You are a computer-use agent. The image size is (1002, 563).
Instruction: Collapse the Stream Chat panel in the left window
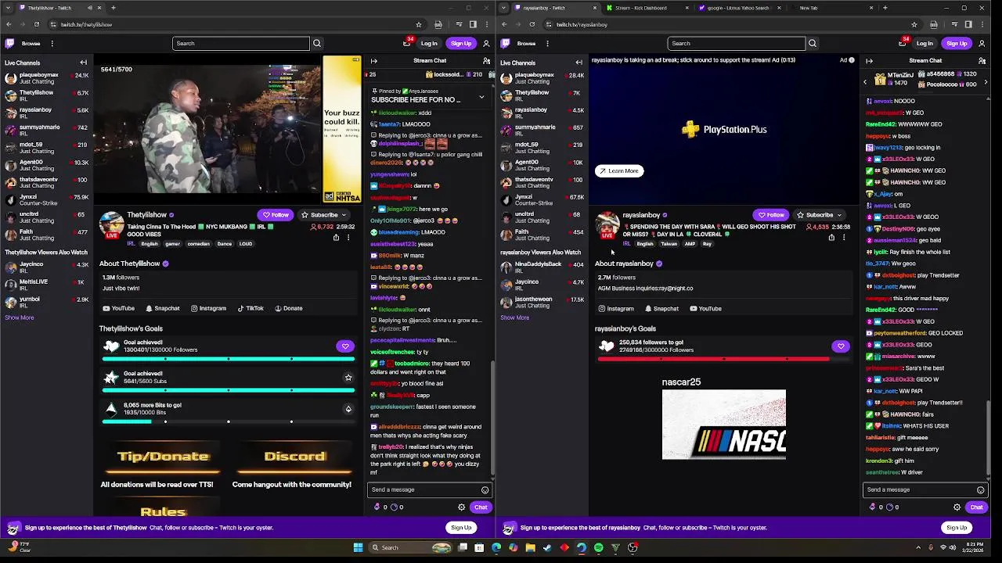pos(373,61)
